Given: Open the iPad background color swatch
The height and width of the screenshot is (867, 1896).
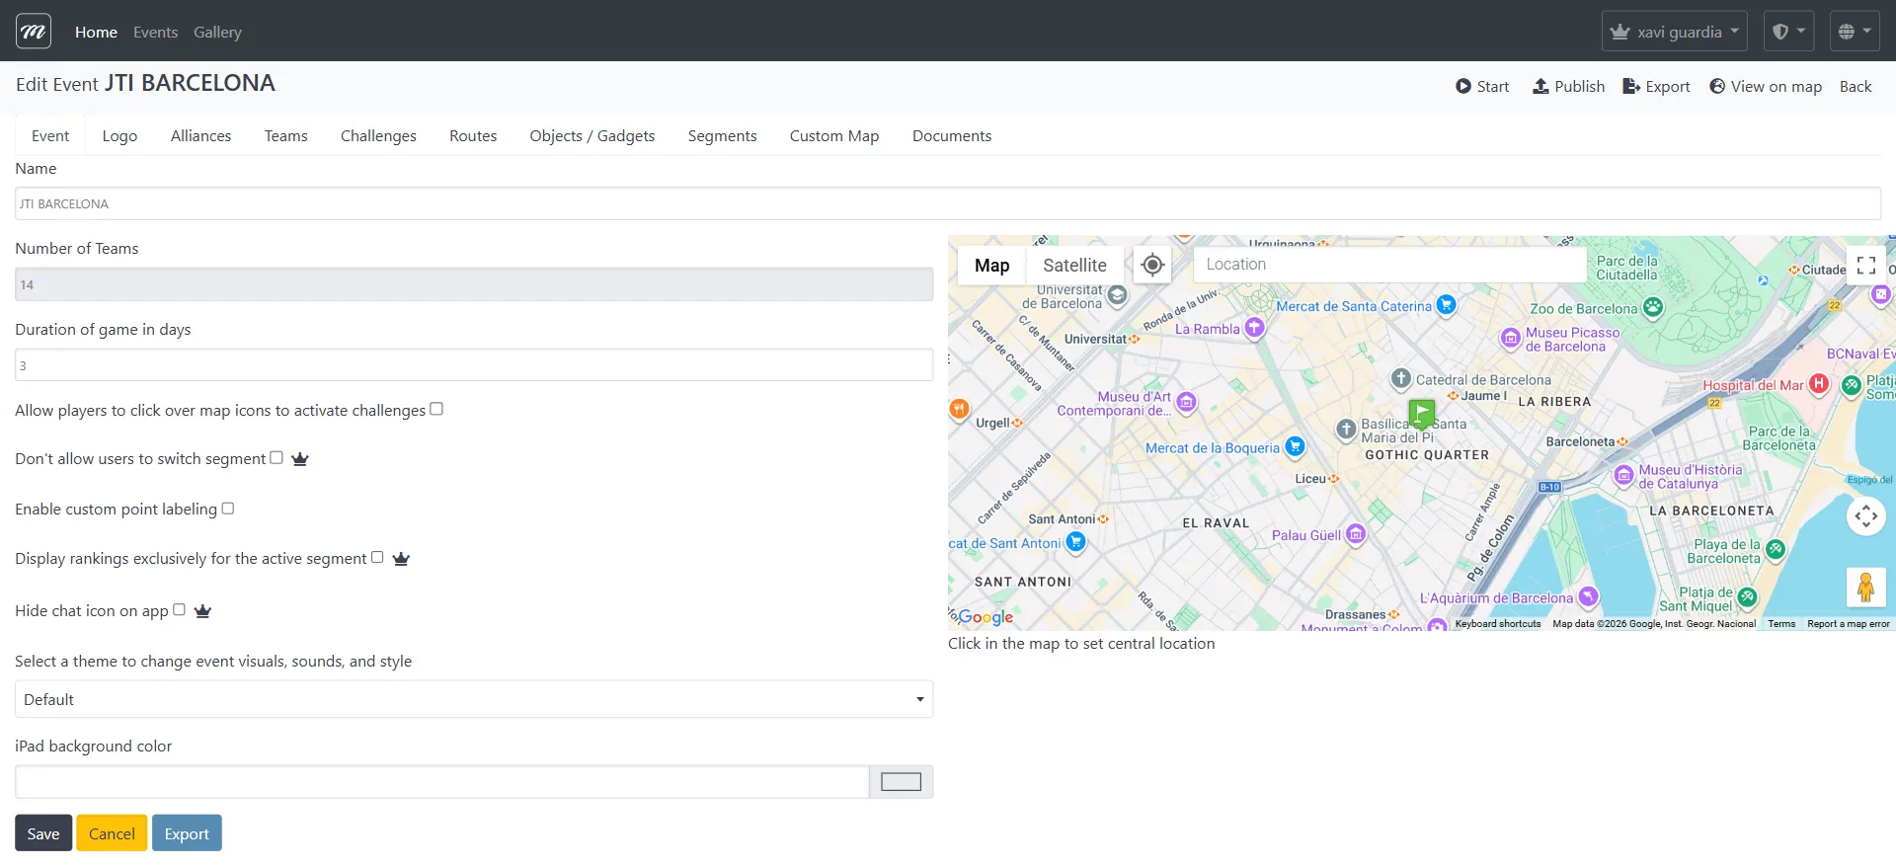Looking at the screenshot, I should tap(901, 782).
